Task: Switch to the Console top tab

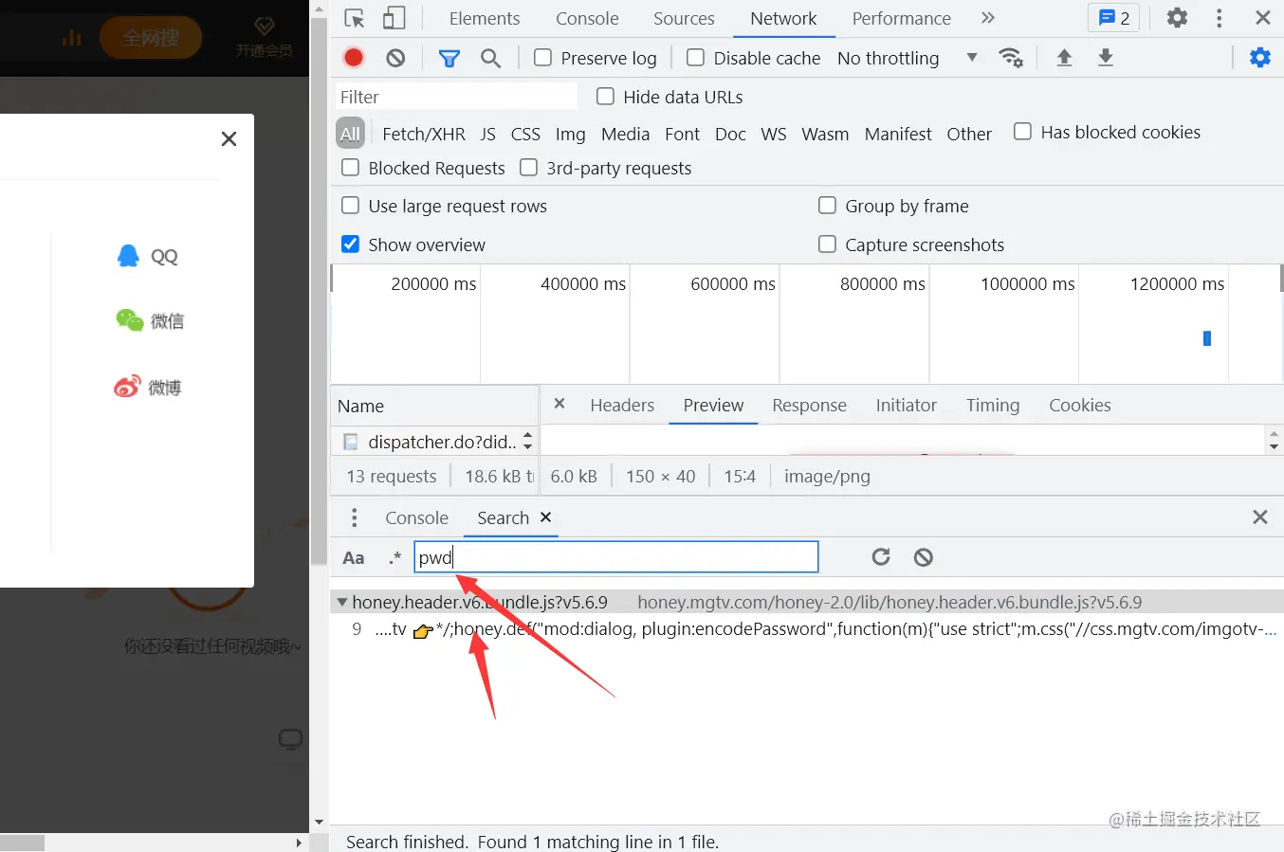Action: [x=587, y=18]
